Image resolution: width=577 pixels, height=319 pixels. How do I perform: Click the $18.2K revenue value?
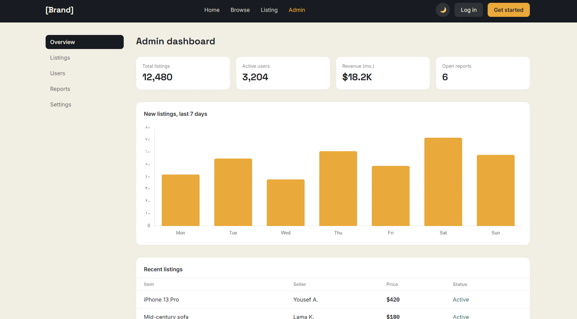(357, 77)
